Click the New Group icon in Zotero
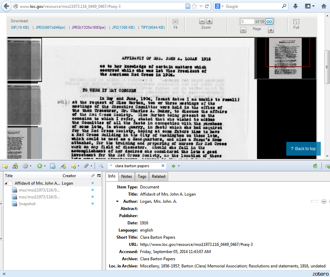The height and width of the screenshot is (277, 330). [15, 166]
